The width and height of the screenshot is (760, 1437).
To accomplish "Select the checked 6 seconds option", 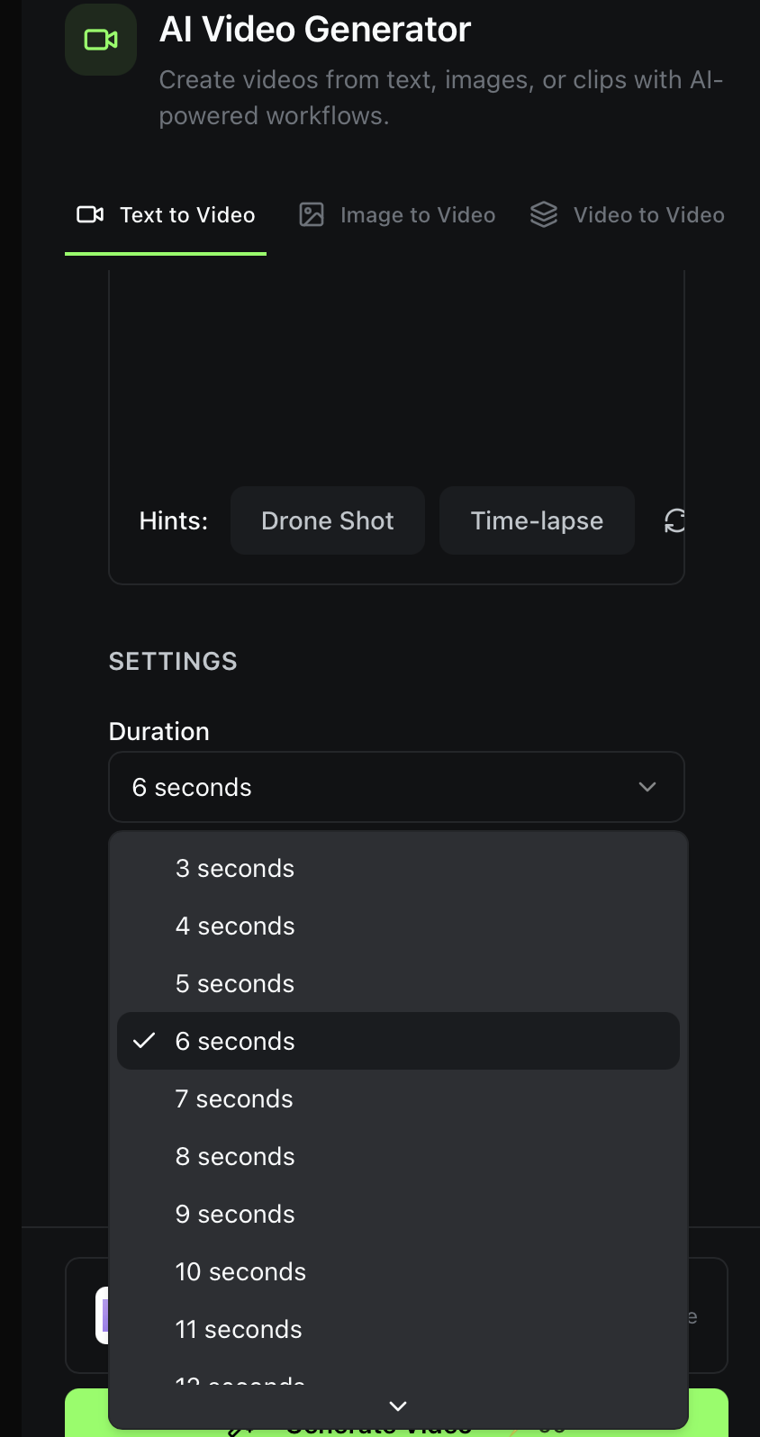I will click(235, 1041).
